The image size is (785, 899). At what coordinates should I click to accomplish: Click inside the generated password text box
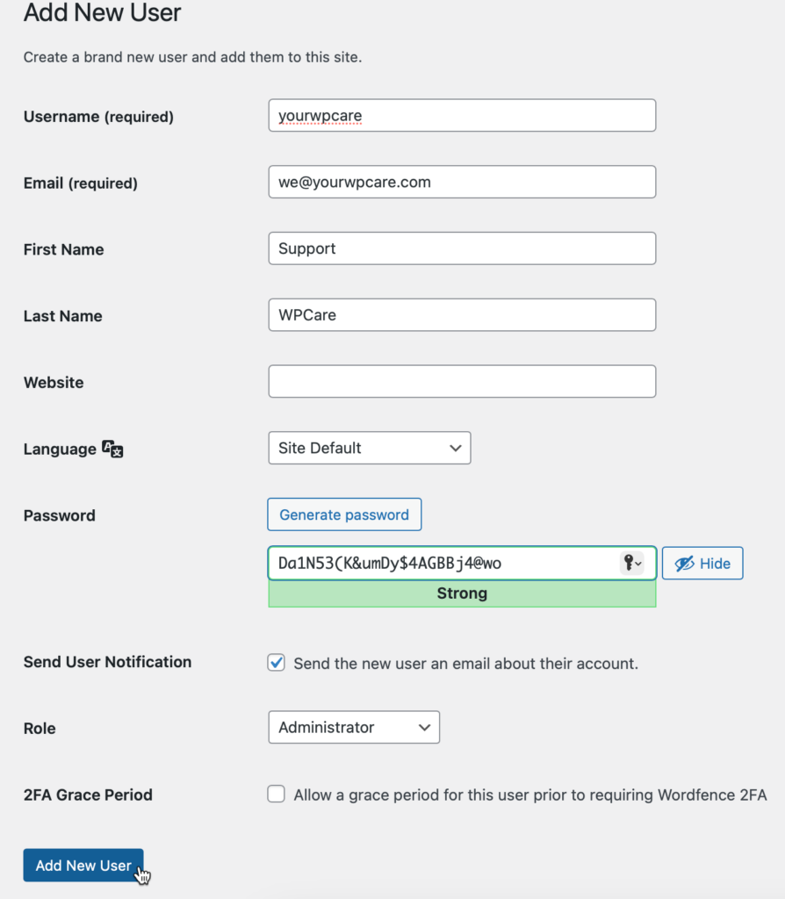(x=439, y=564)
